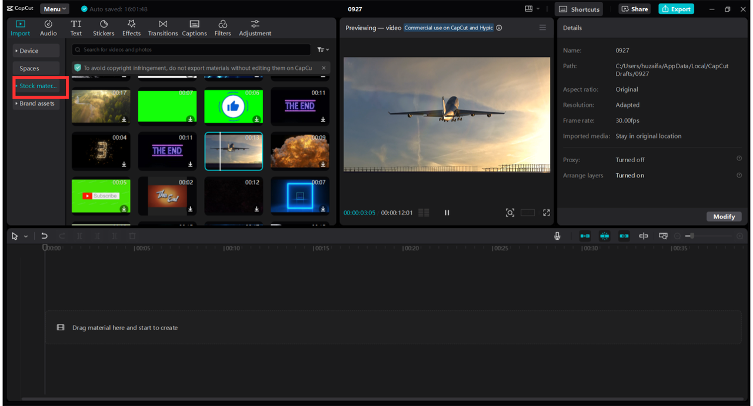753x406 pixels.
Task: Zoom out the timeline
Action: click(678, 236)
